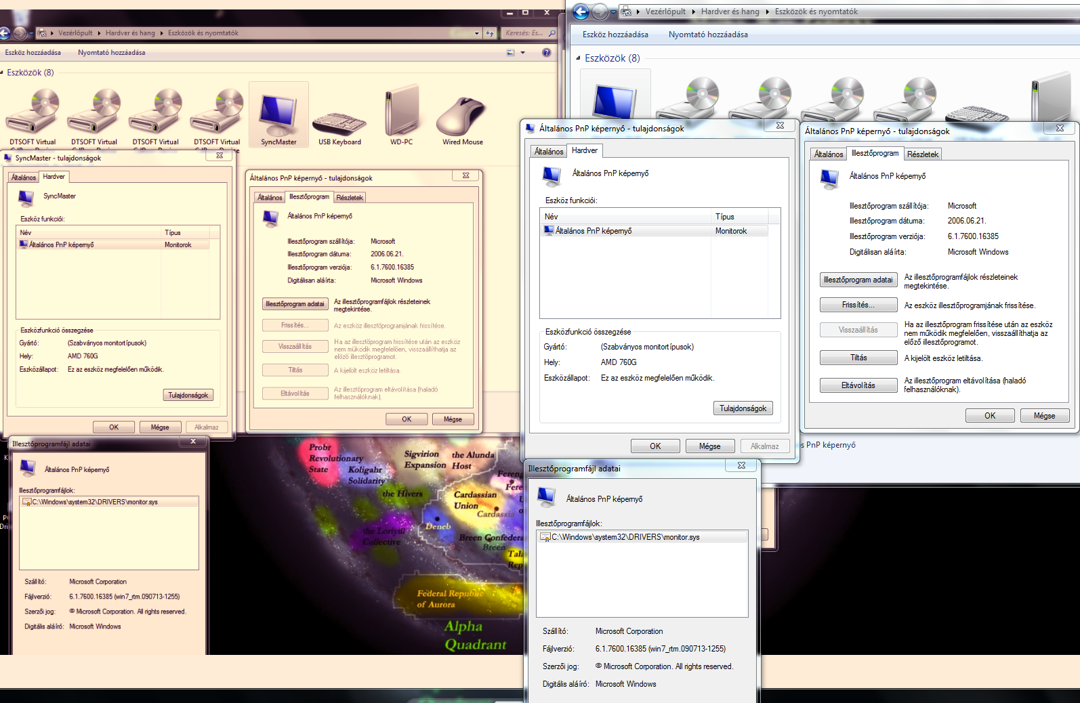Click Forward arrow in the left Explorer window
This screenshot has width=1080, height=703.
(20, 33)
